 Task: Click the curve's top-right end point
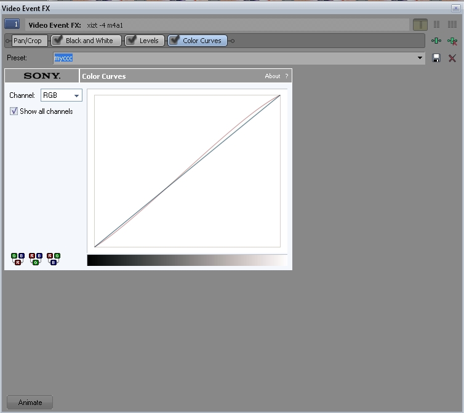pyautogui.click(x=279, y=95)
